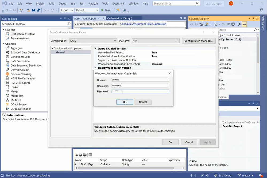Switch to the OnPrem.dtsx [Design] tab
This screenshot has width=267, height=178.
point(119,18)
